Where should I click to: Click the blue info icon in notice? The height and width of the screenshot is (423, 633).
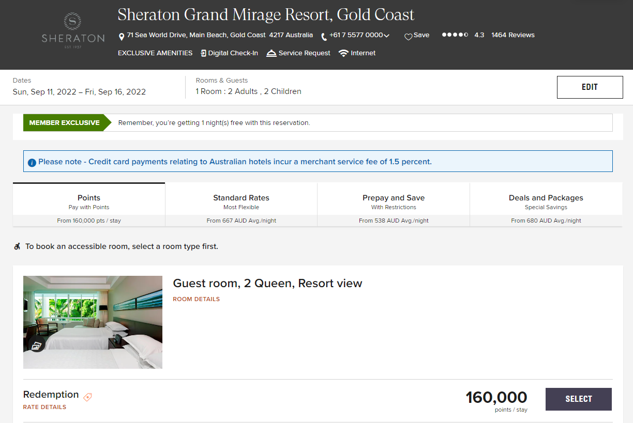click(x=32, y=162)
